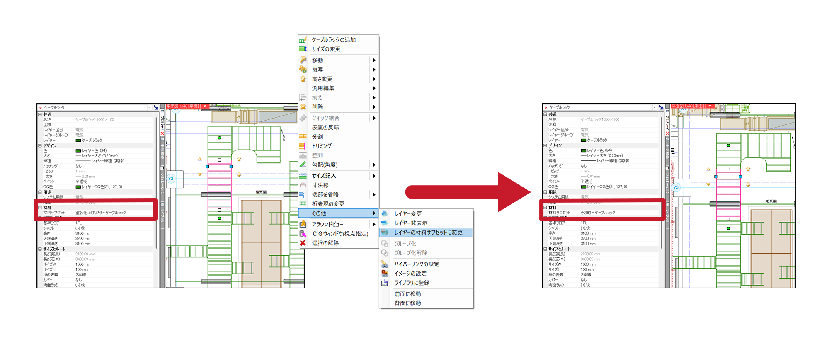The width and height of the screenshot is (829, 344).
Task: Click the red X 選択の解除 icon
Action: (x=303, y=243)
